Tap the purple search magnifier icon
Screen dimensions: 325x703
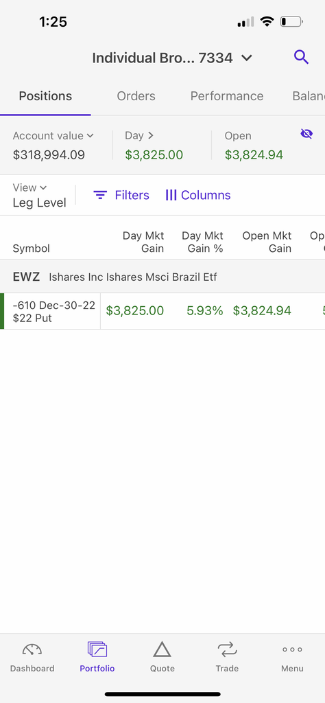[301, 58]
